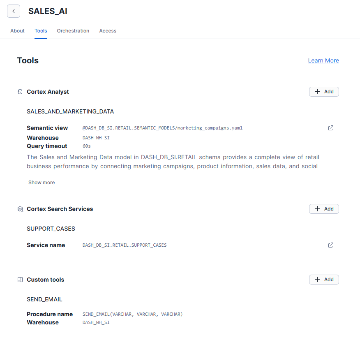Viewport: 360px width, 347px height.
Task: Open the Learn More link
Action: [323, 60]
